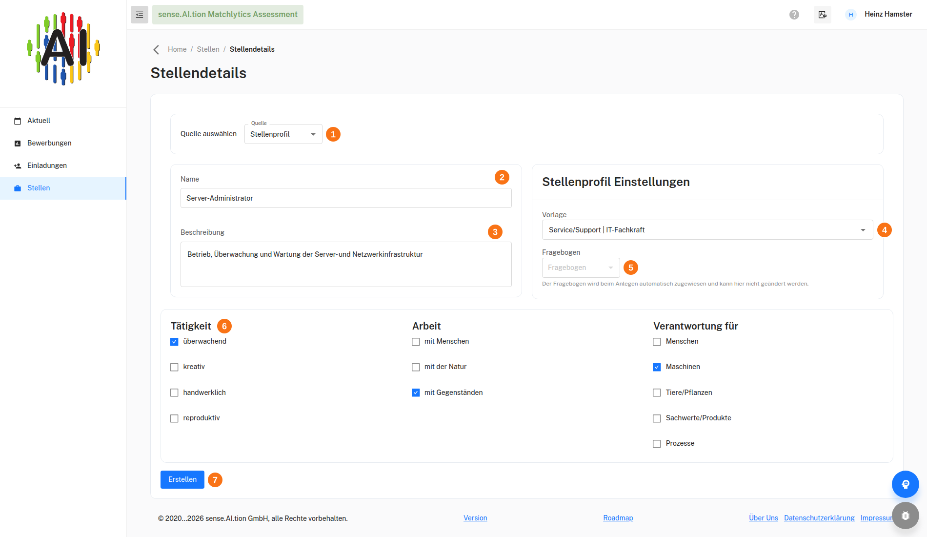Screen dimensions: 927x537
Task: Click the Aktuell calendar icon
Action: [18, 121]
